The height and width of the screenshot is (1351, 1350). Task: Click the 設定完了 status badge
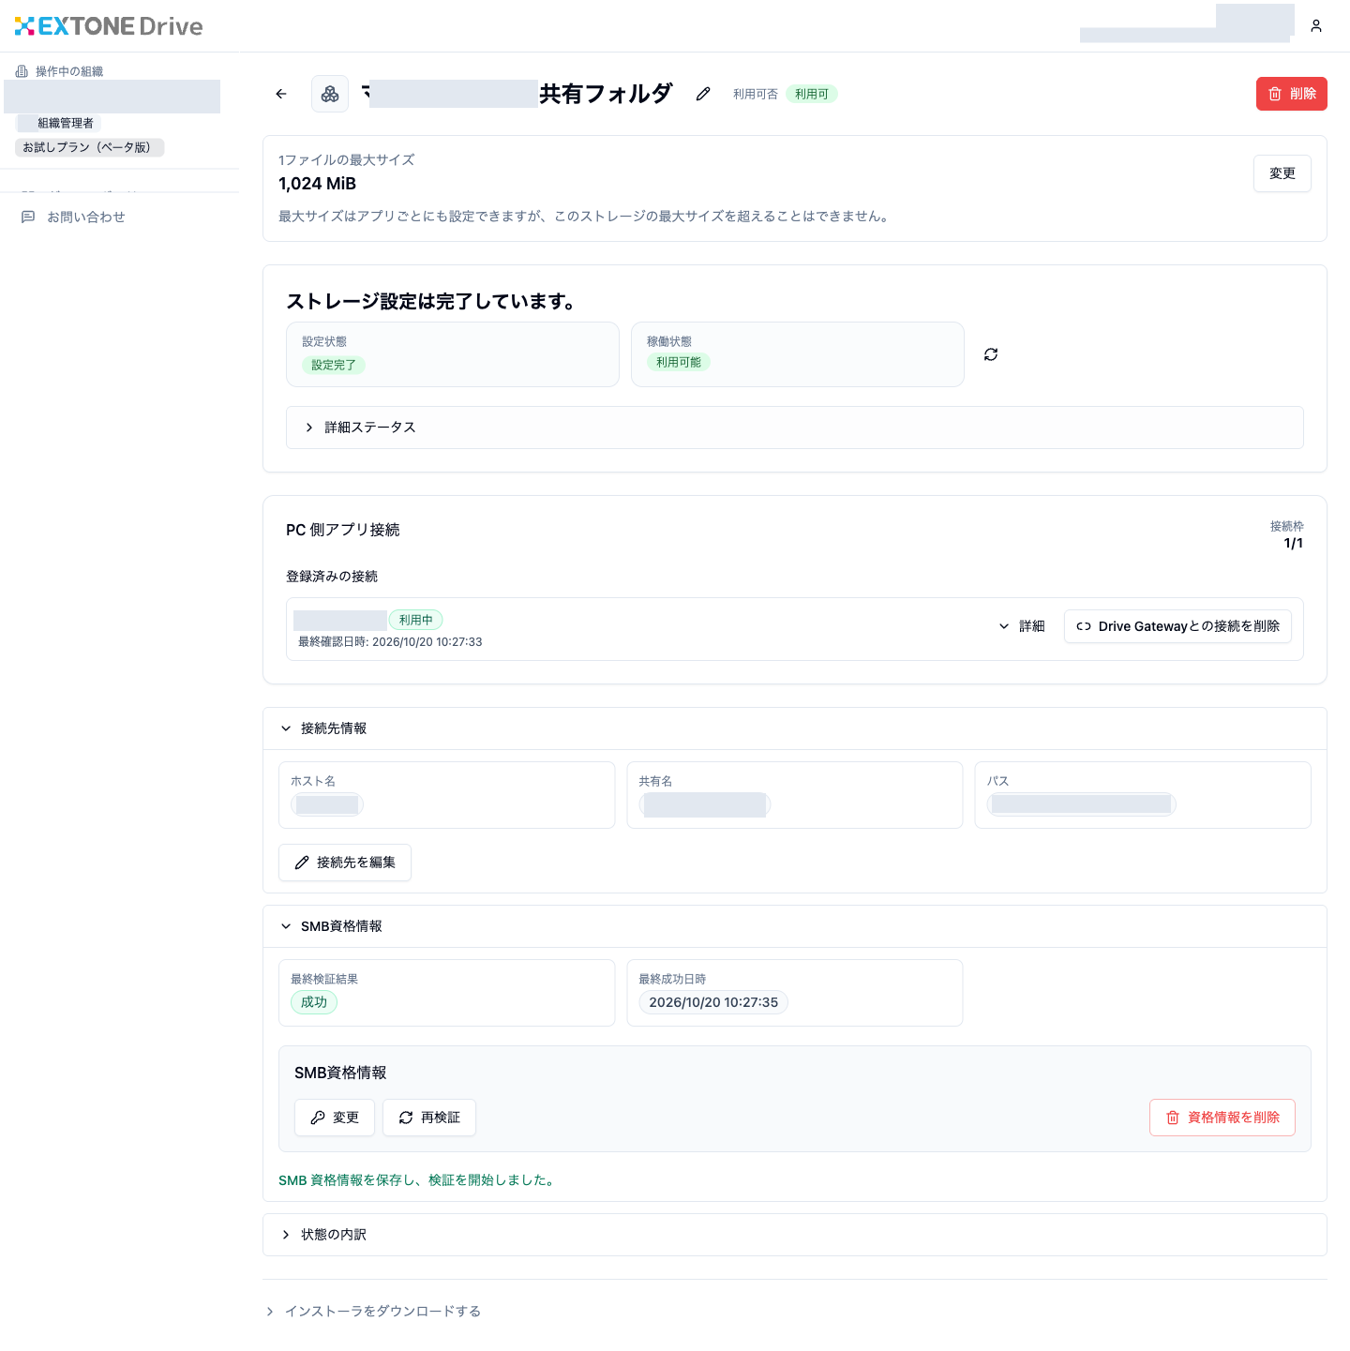coord(334,365)
